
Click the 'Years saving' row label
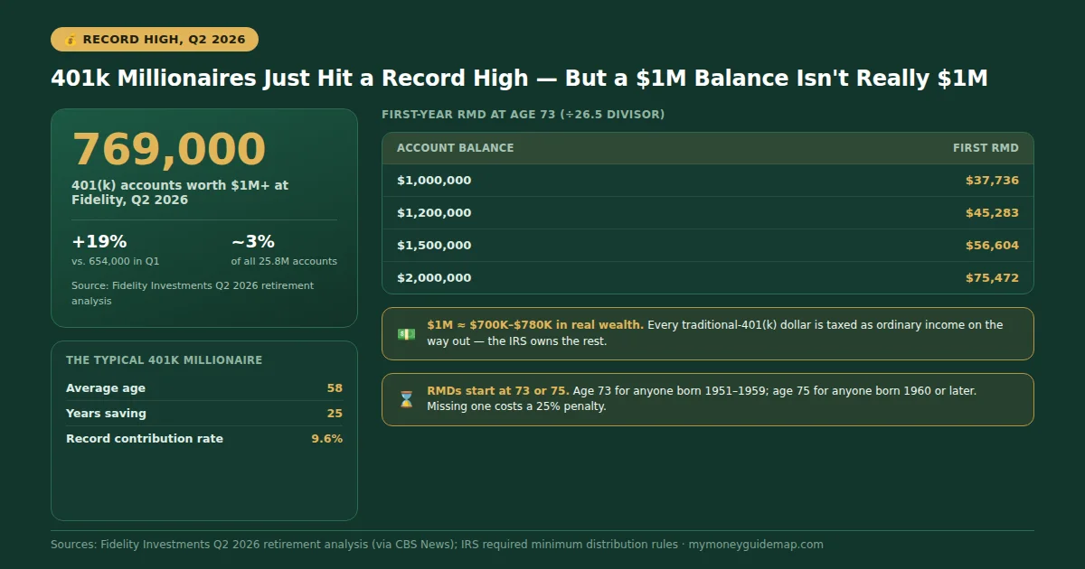click(x=106, y=414)
